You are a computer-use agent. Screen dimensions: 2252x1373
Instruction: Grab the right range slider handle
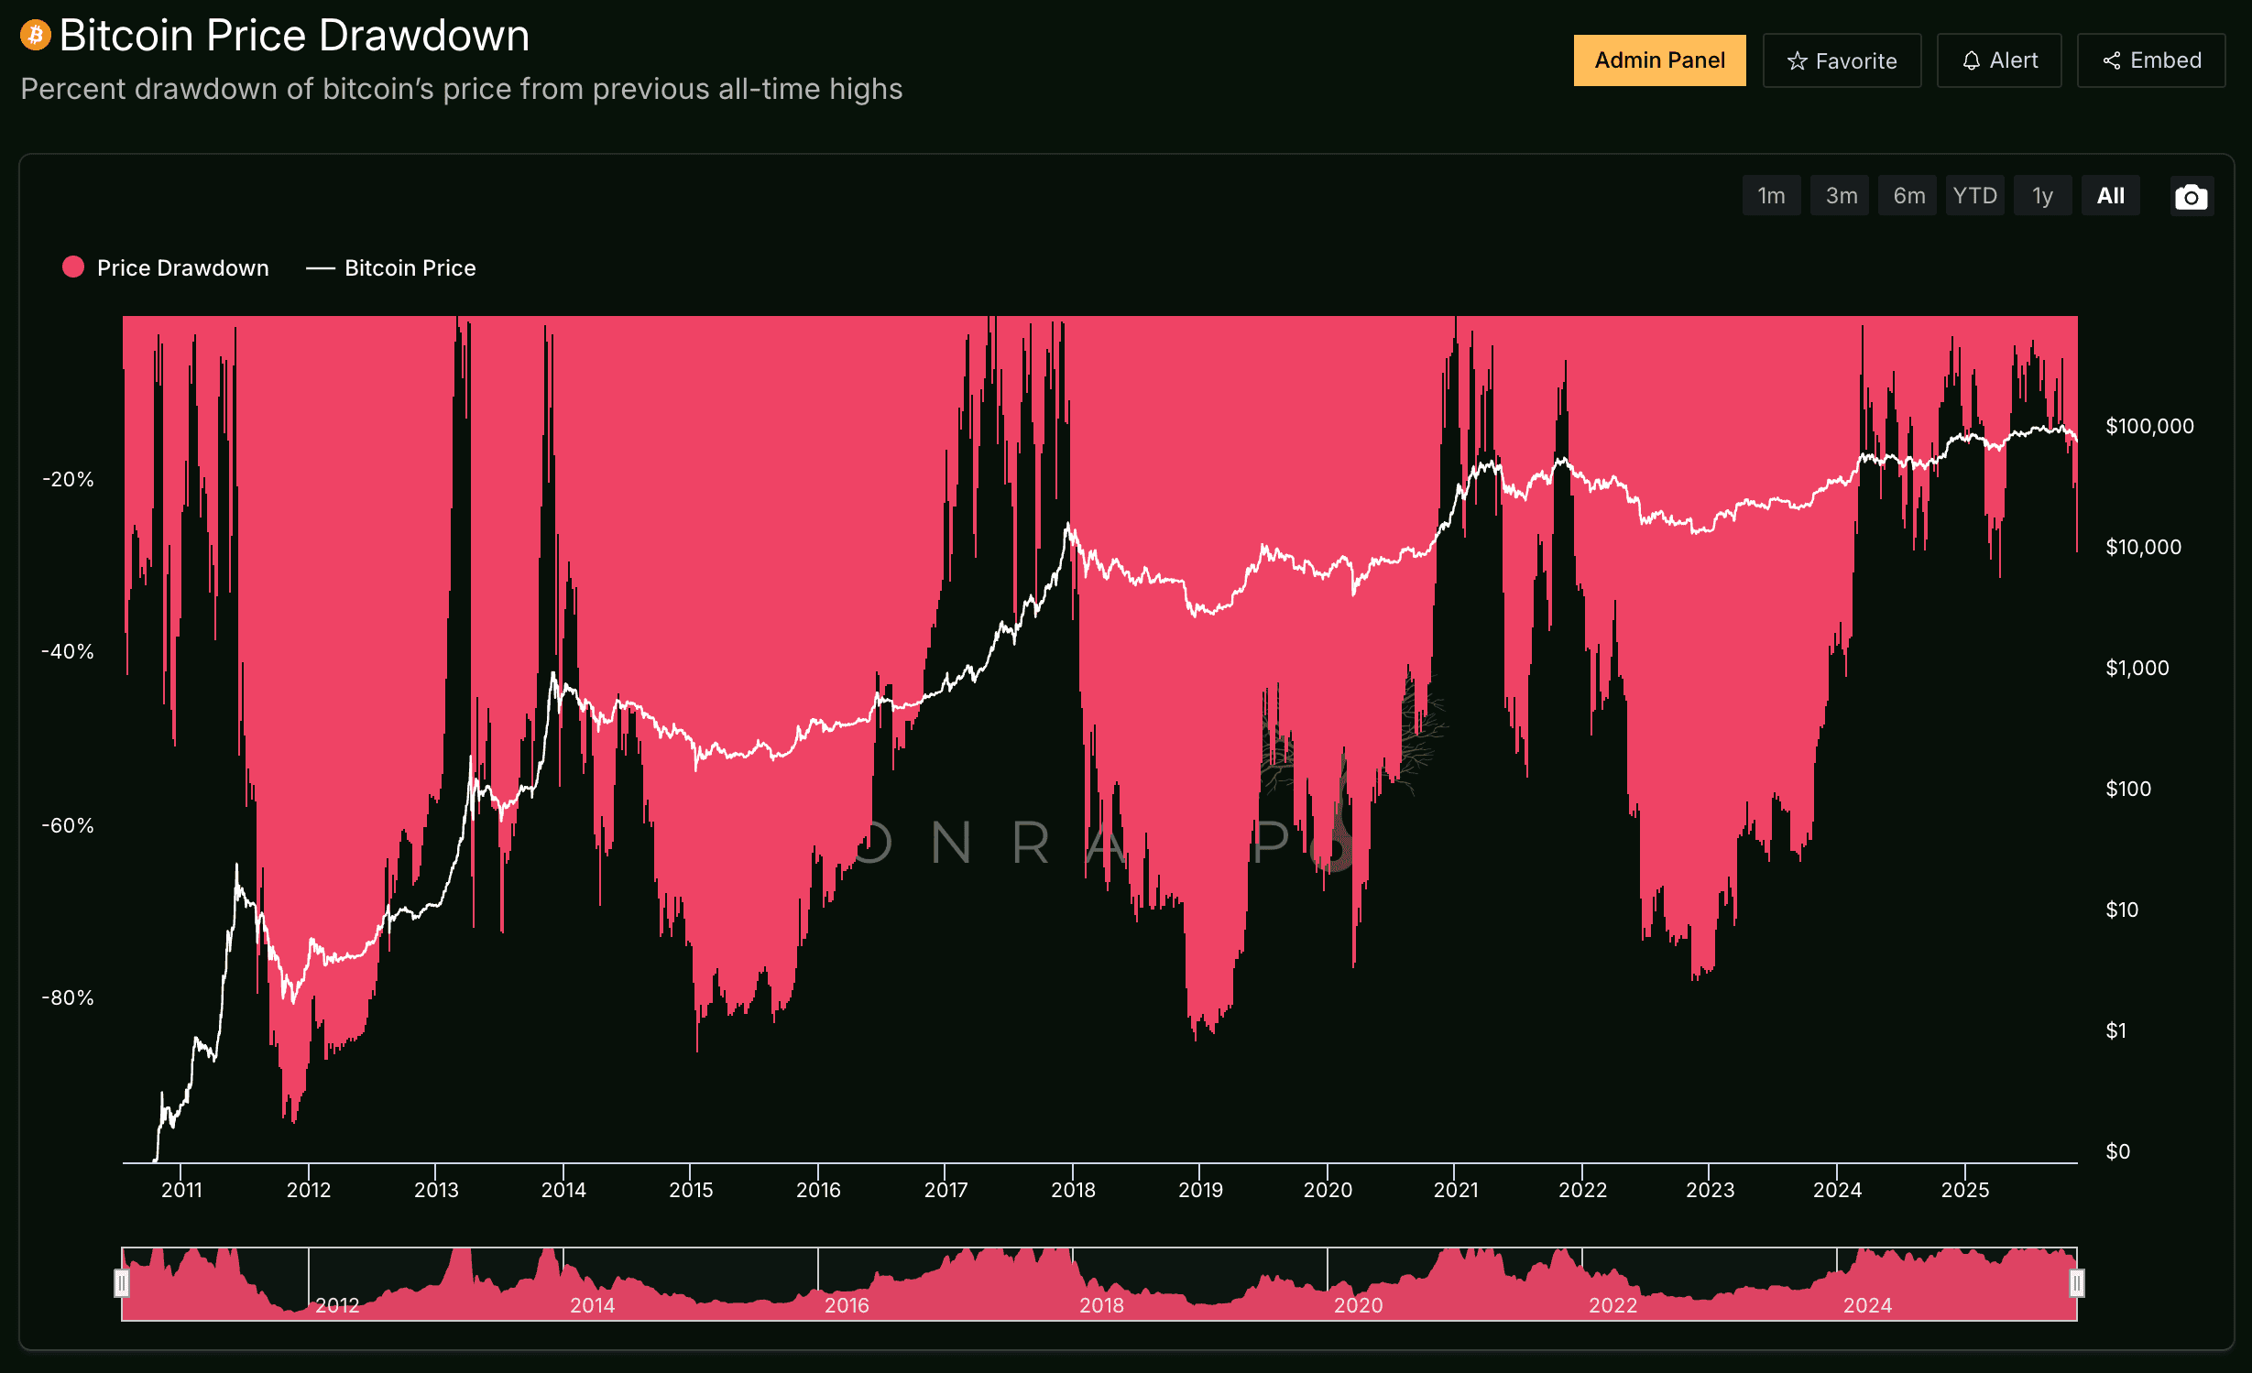pos(2076,1283)
